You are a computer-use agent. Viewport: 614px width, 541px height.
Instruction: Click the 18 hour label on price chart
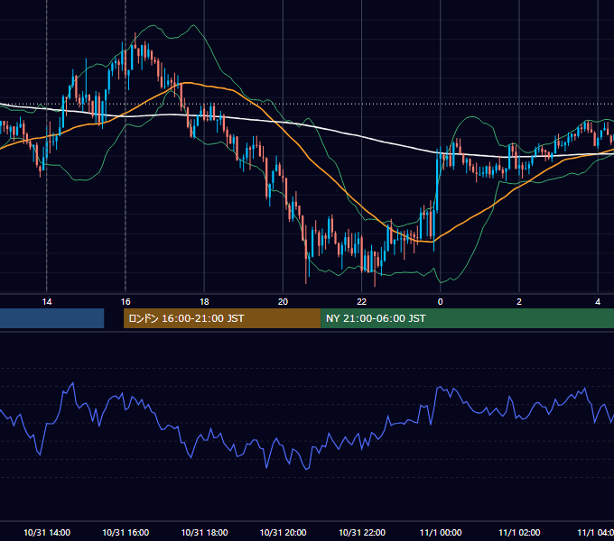coord(204,302)
